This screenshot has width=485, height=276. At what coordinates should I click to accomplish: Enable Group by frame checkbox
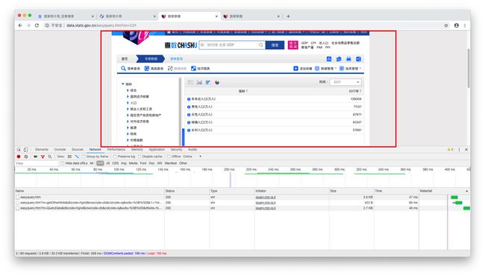[x=84, y=157]
